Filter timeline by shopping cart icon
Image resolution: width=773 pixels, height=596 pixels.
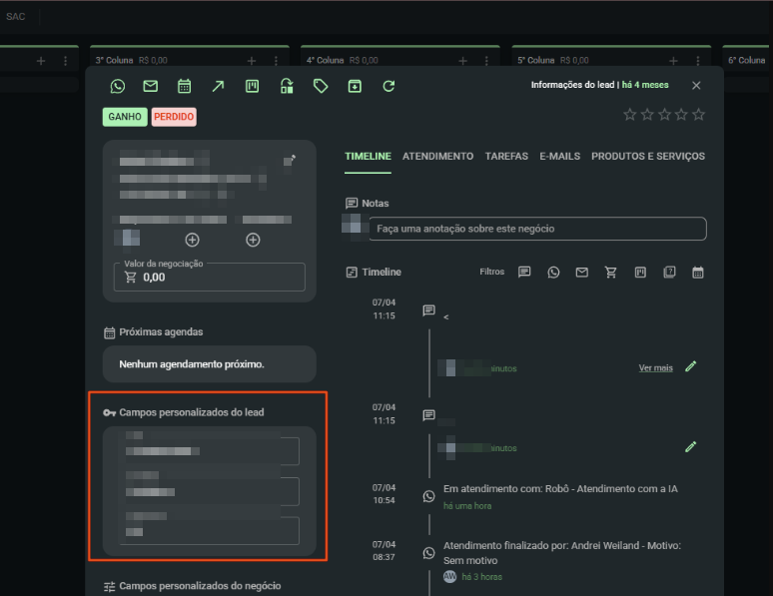click(x=611, y=272)
